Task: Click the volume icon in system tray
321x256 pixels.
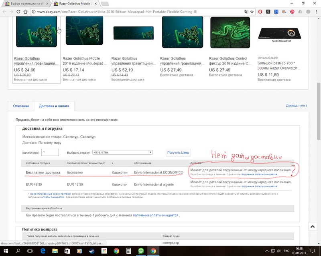Action: tap(279, 251)
